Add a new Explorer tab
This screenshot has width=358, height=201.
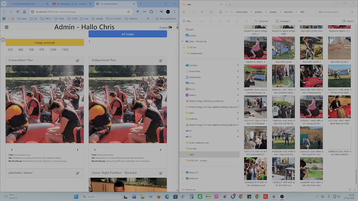tap(229, 4)
